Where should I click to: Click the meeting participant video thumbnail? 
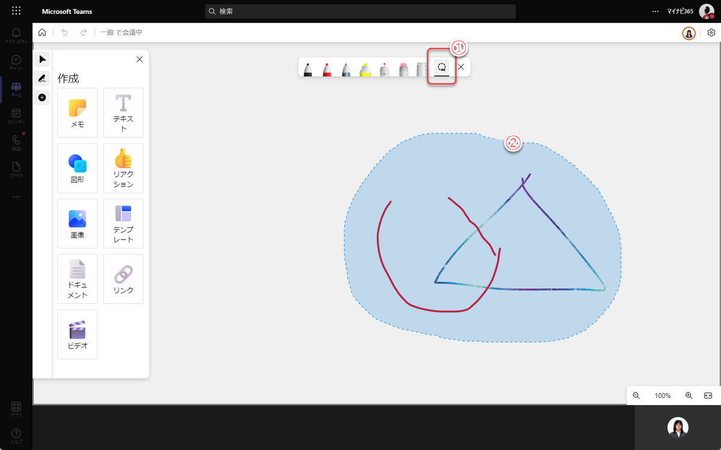[x=678, y=427]
